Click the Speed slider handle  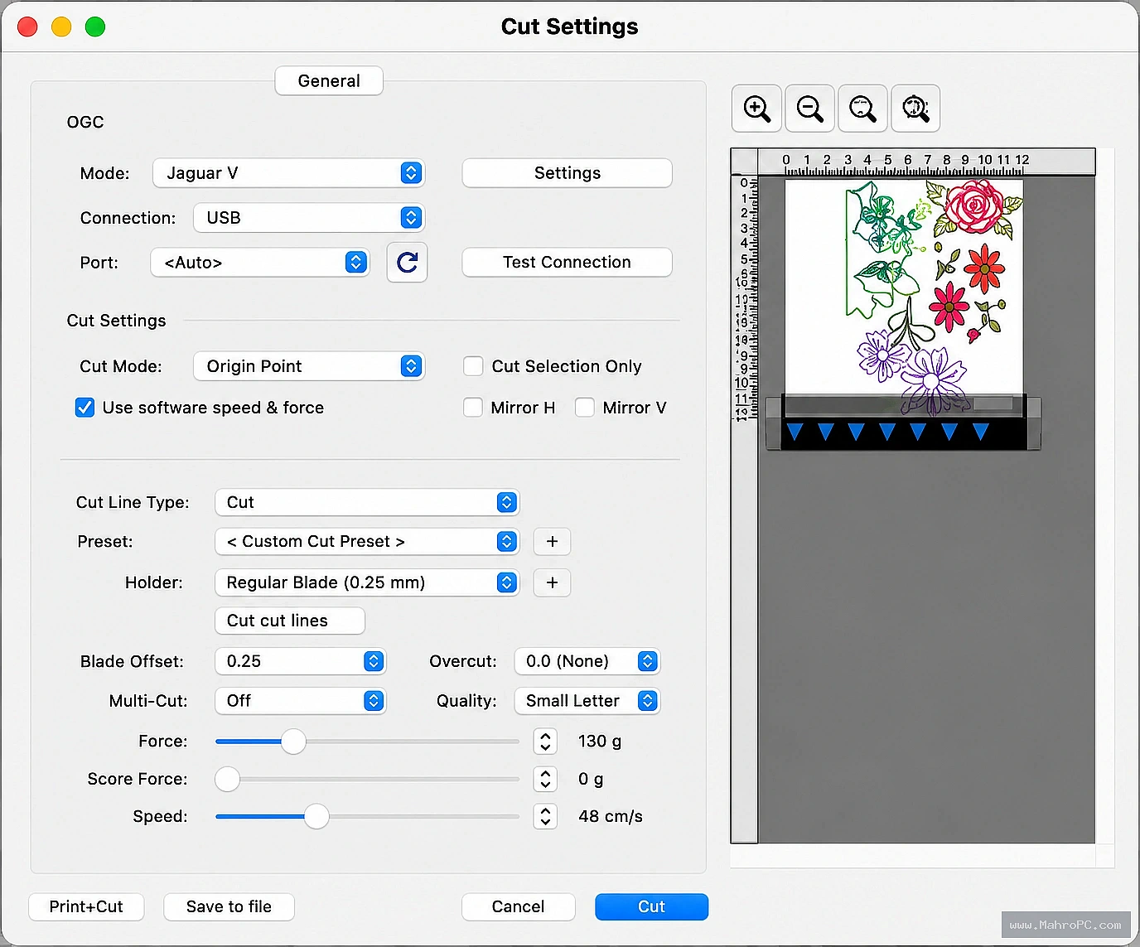coord(316,816)
